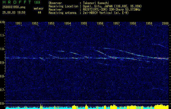Click the 1955 time marker

(84, 23)
